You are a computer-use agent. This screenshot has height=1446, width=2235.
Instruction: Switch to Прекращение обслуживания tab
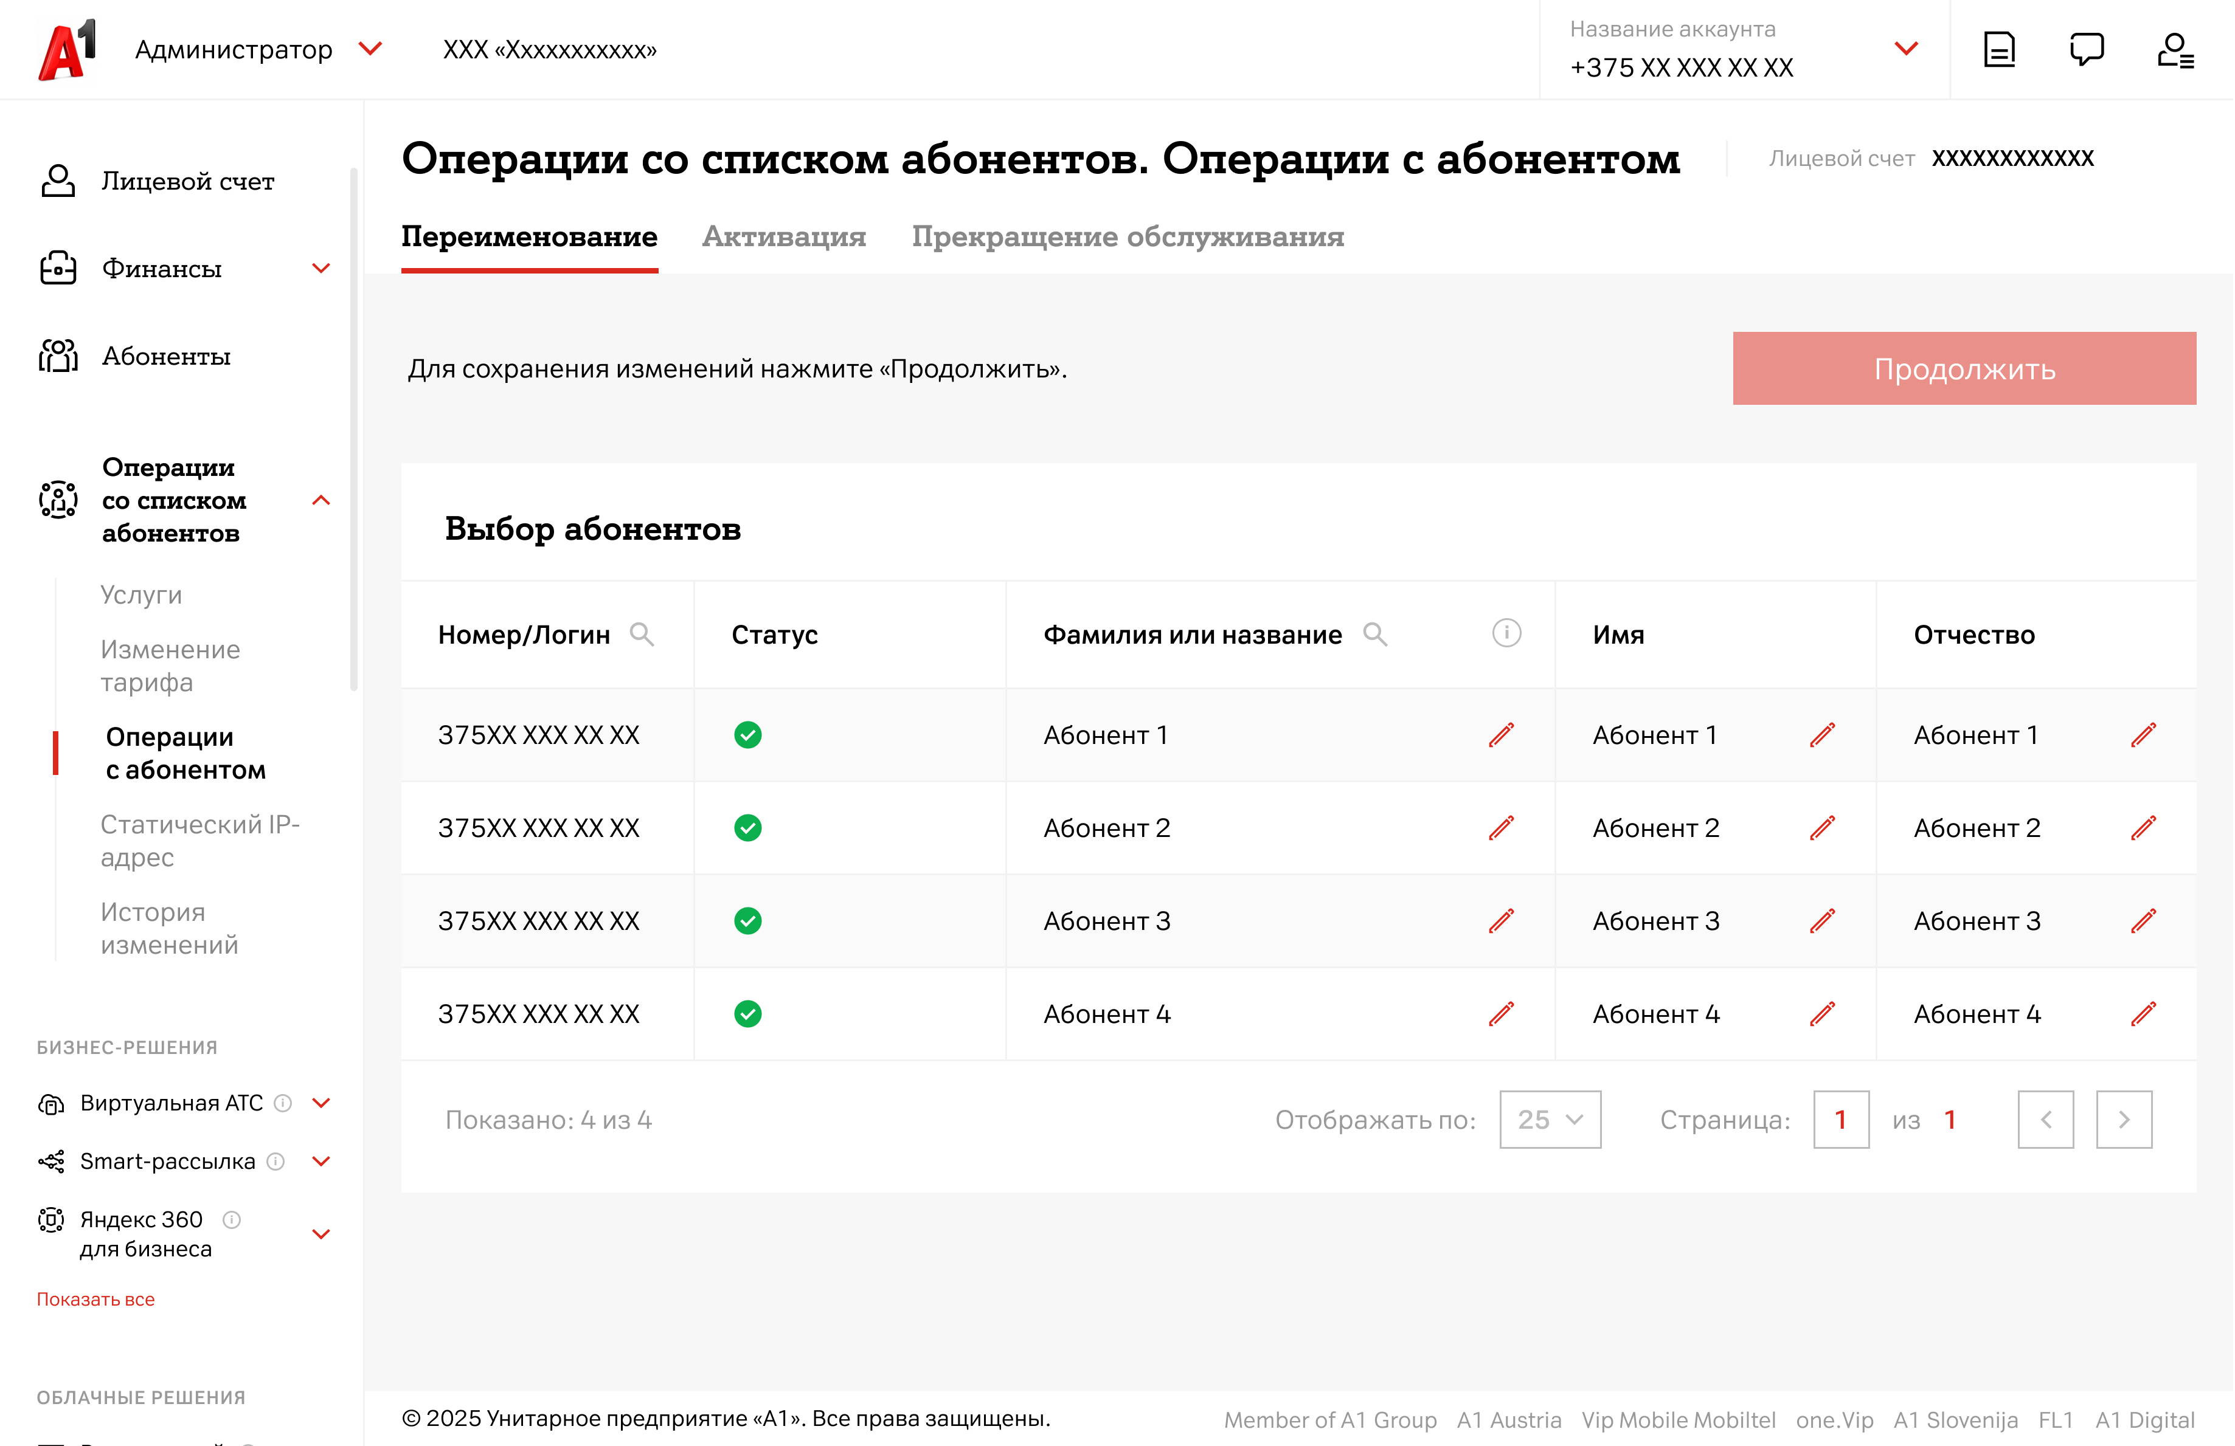(1128, 236)
